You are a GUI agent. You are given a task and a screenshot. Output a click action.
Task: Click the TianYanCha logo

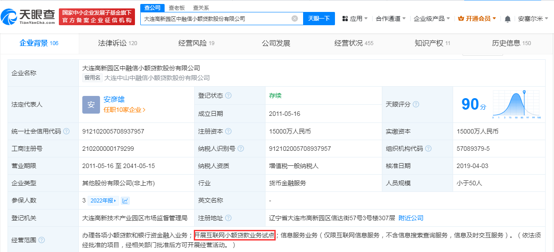coord(27,17)
